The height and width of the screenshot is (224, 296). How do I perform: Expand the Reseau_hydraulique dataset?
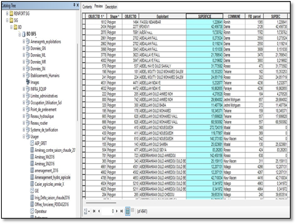click(x=24, y=116)
